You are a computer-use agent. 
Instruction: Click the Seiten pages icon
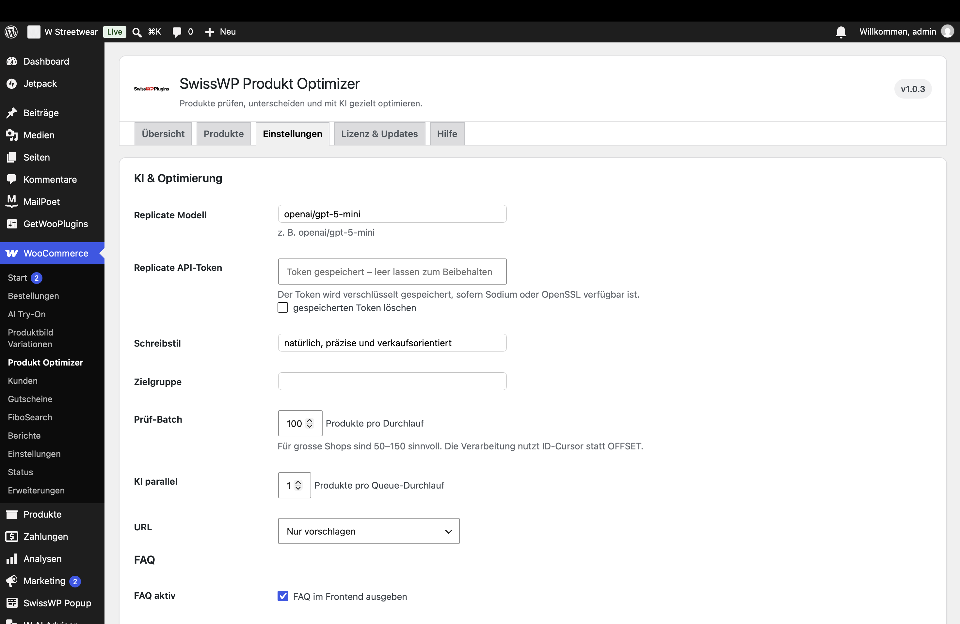coord(12,157)
